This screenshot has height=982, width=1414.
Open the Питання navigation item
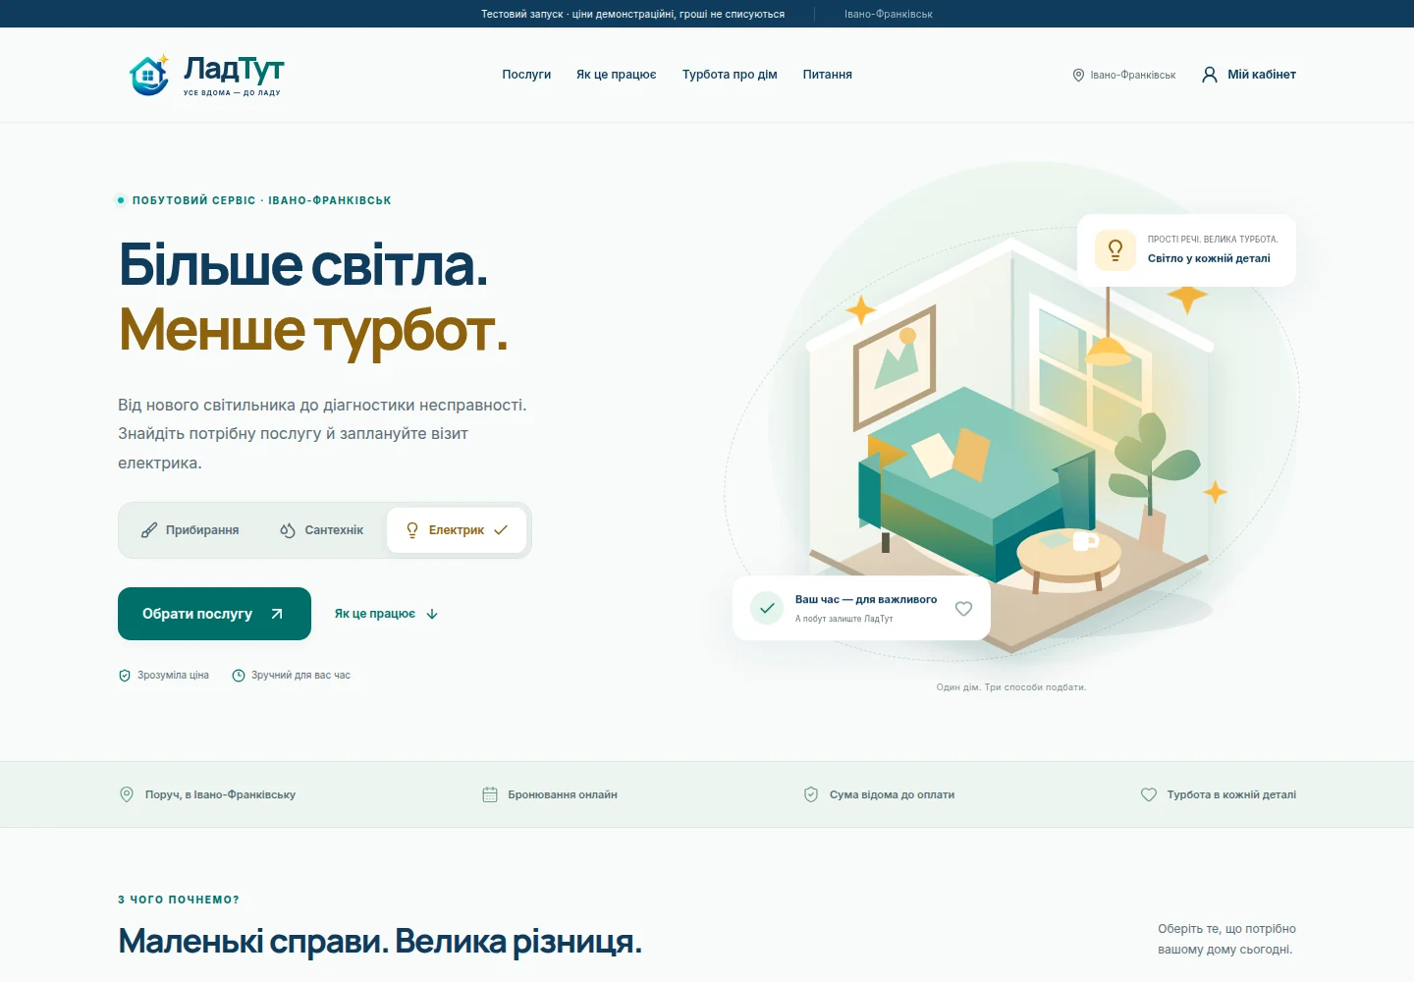(x=828, y=75)
